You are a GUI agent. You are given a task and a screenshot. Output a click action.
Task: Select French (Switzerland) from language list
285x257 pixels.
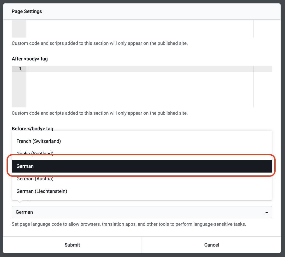[142, 141]
